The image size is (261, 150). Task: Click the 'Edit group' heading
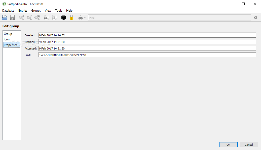click(x=11, y=26)
